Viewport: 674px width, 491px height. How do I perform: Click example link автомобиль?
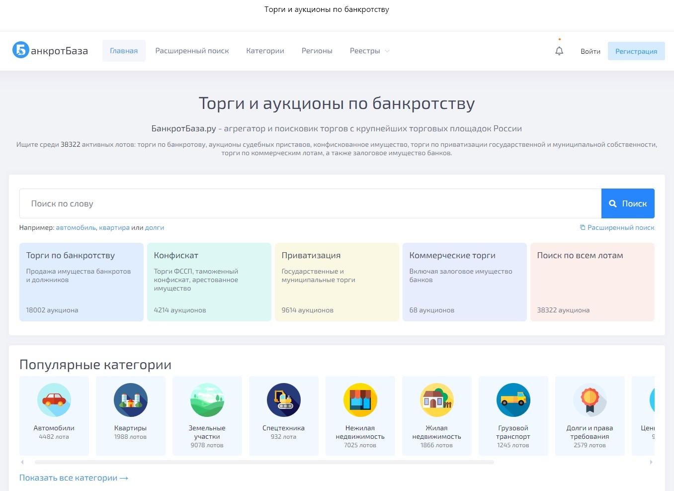click(x=76, y=227)
